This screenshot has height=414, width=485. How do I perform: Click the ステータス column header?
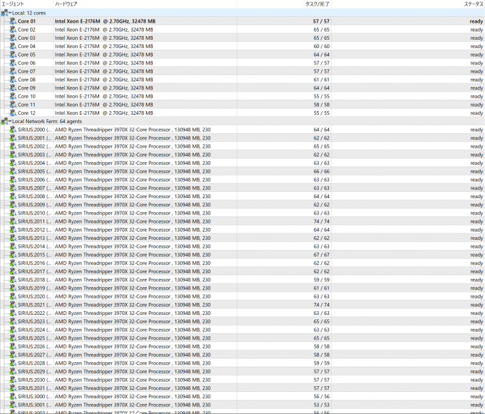pyautogui.click(x=472, y=4)
